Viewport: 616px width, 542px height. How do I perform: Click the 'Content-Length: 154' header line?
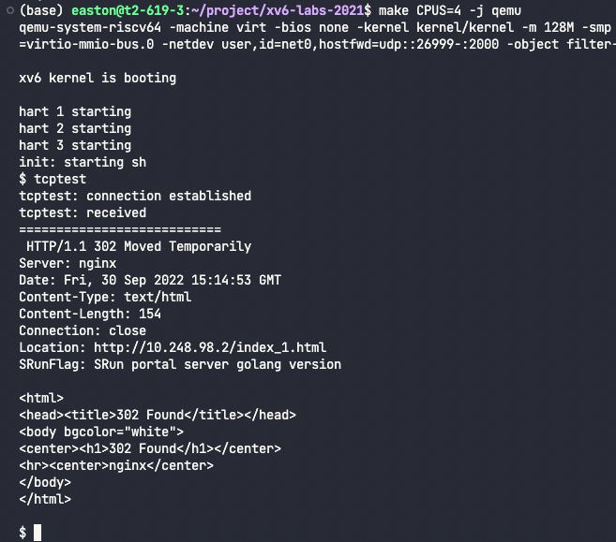point(90,314)
